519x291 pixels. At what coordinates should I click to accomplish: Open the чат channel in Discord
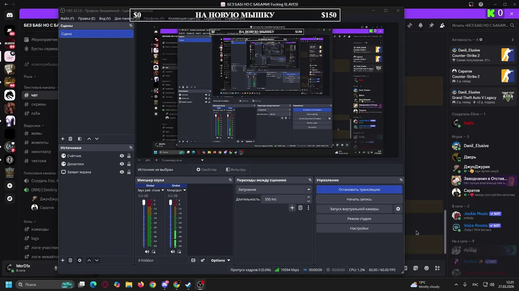click(x=40, y=95)
